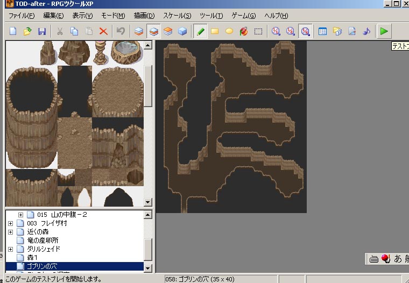This screenshot has height=283, width=409.
Task: Set map zoom to 1/4 scale
Action: pos(305,31)
